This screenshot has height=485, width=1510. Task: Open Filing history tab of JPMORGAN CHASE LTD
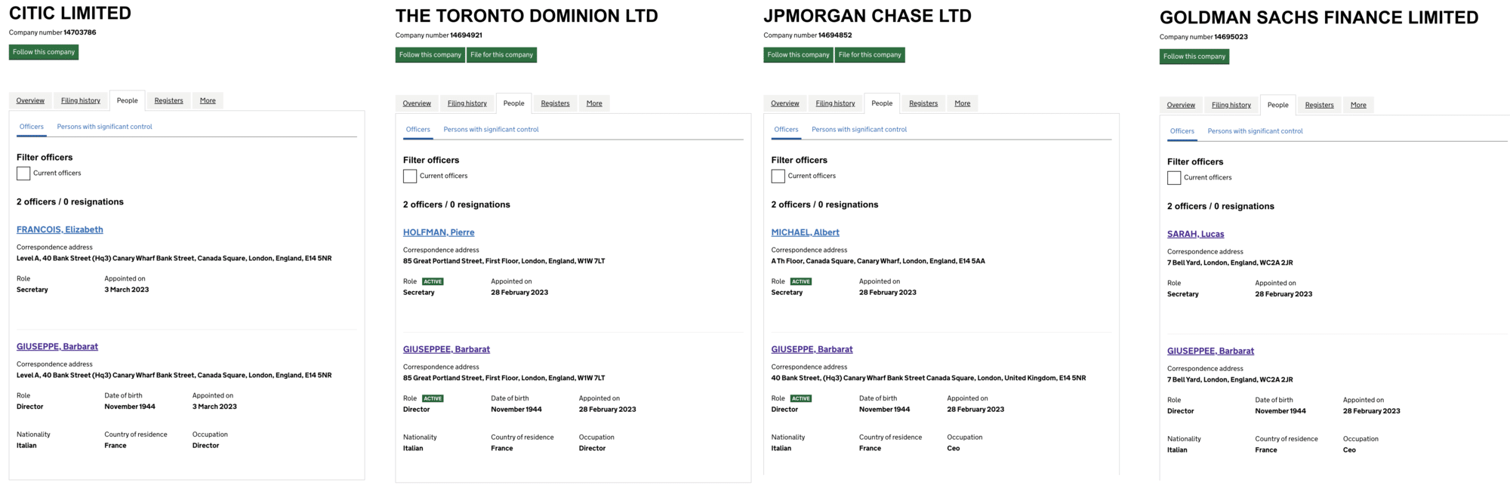[836, 103]
